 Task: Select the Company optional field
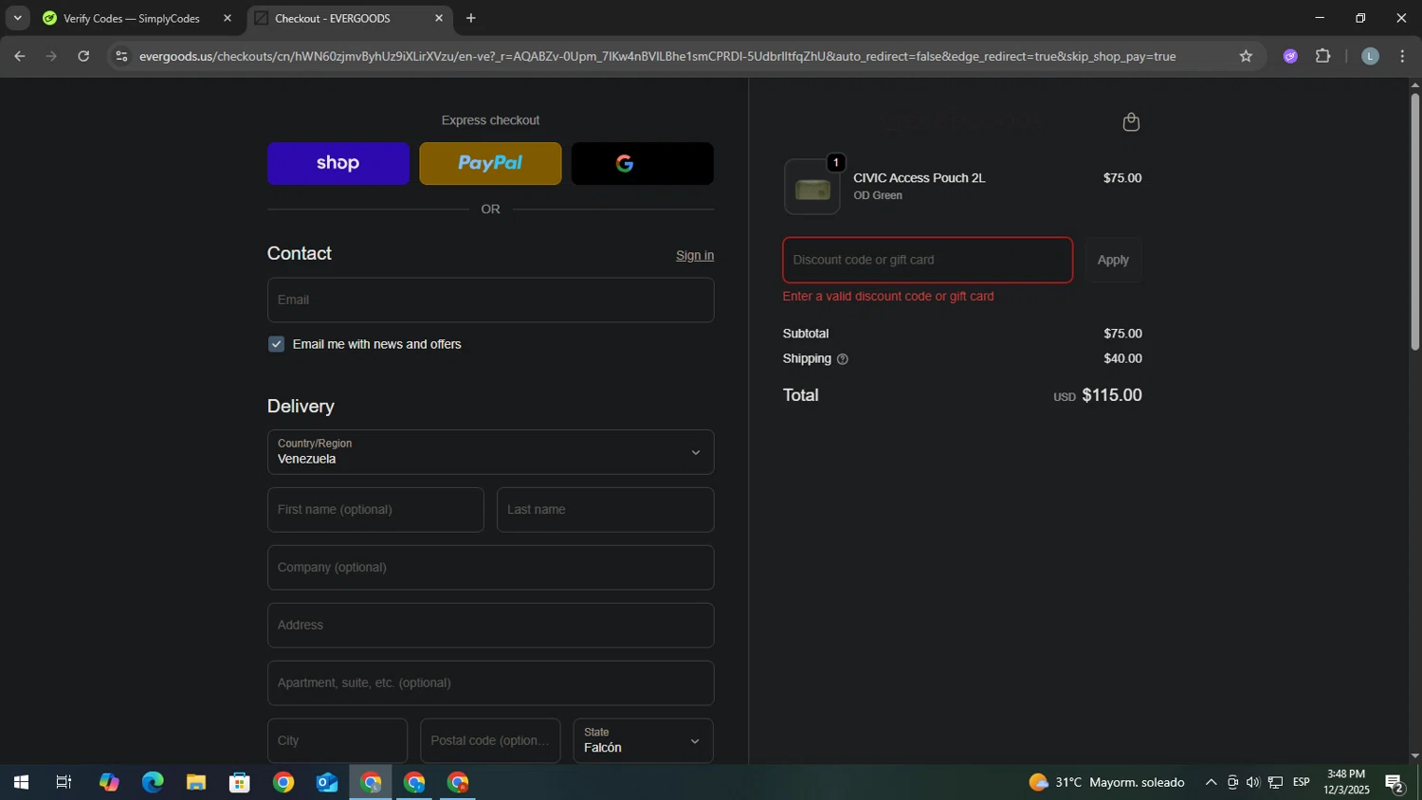pyautogui.click(x=490, y=568)
